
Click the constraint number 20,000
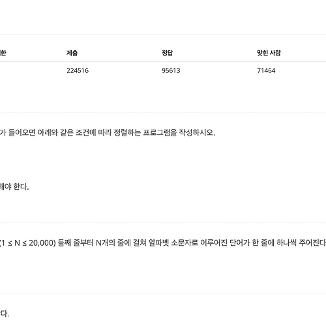(x=41, y=243)
